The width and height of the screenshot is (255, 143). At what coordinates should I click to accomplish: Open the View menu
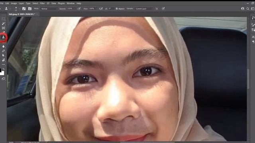pos(53,3)
